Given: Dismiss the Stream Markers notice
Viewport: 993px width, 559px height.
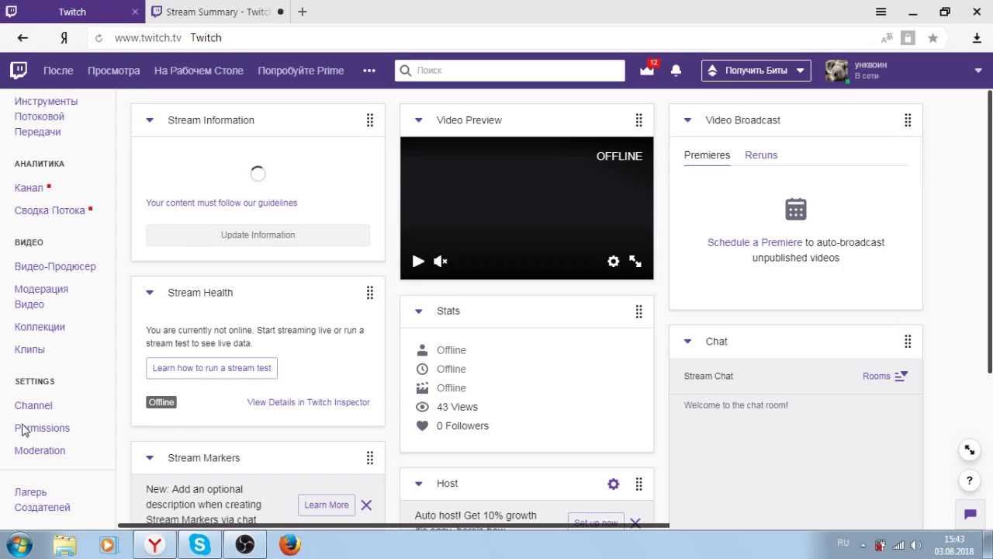Looking at the screenshot, I should (x=366, y=505).
